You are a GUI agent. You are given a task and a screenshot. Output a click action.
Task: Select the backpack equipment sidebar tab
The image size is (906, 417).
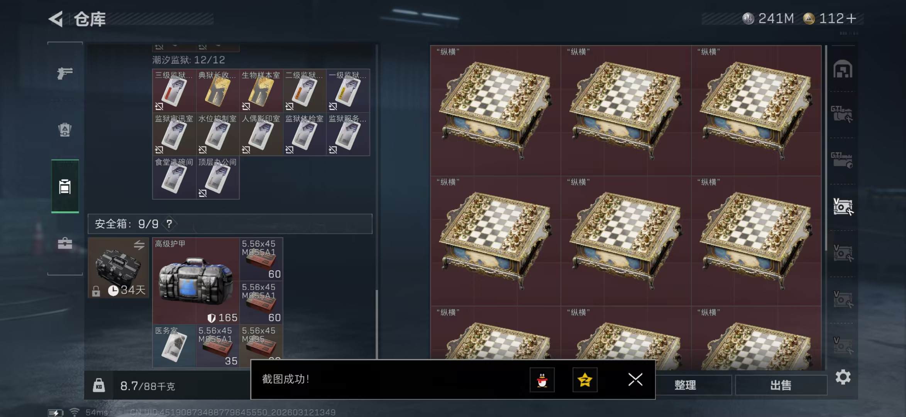tap(65, 130)
